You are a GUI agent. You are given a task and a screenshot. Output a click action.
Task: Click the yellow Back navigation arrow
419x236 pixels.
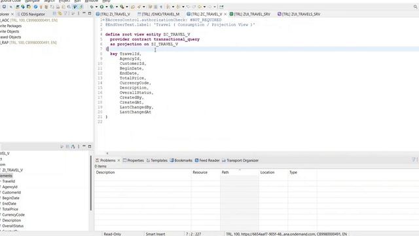point(200,7)
